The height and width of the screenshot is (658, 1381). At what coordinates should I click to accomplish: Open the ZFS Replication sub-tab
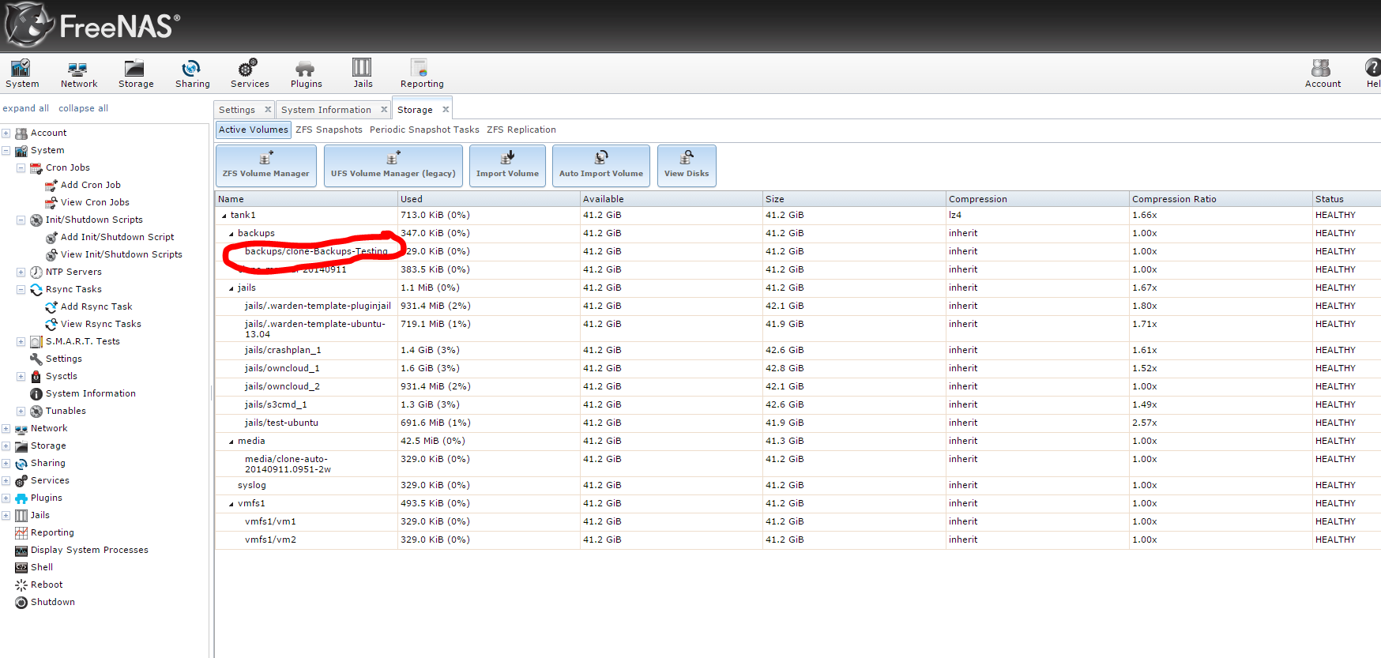521,130
